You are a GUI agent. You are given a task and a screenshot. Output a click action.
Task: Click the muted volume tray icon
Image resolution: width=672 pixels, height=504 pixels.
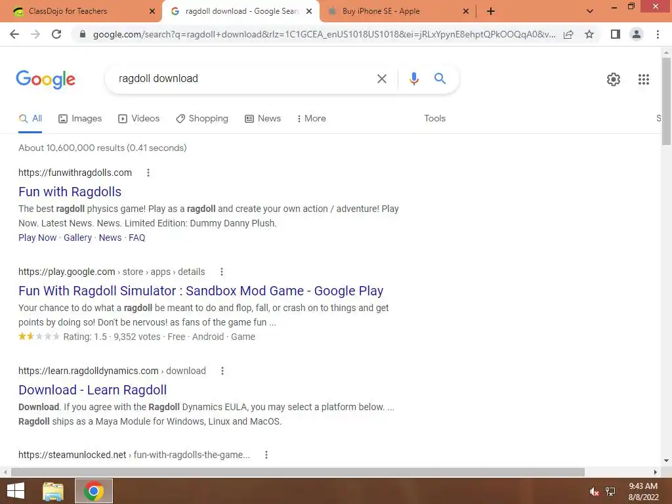[x=593, y=492]
